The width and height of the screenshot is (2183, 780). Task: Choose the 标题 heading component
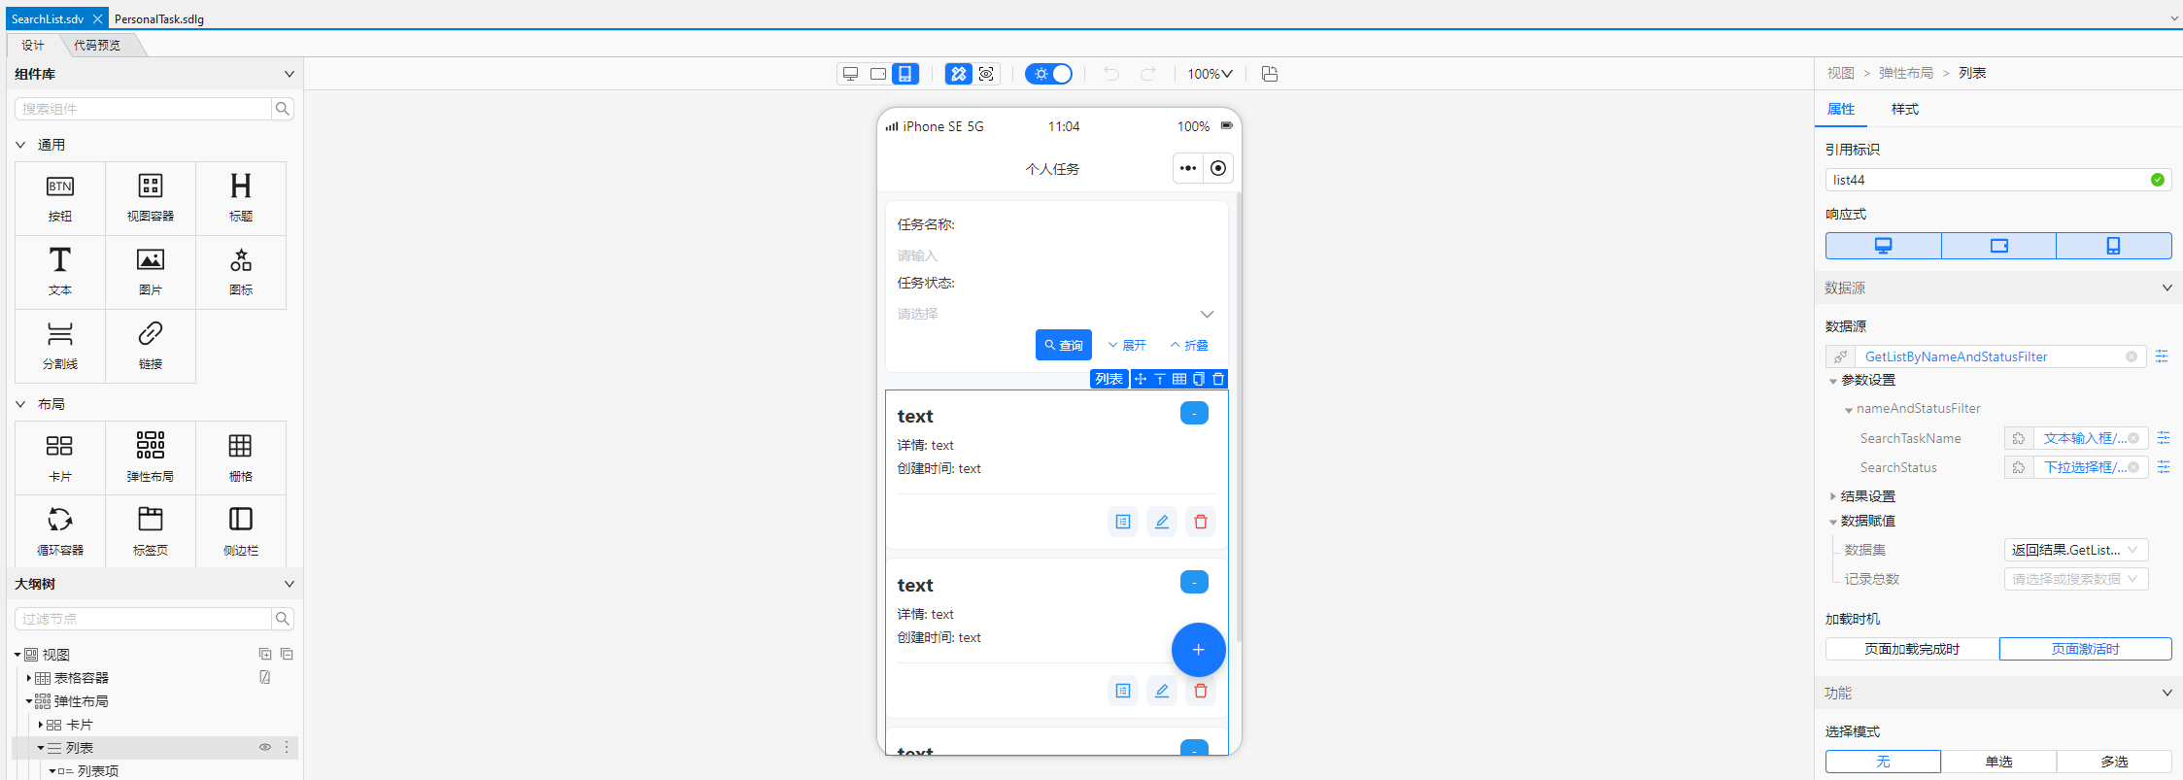tap(241, 198)
